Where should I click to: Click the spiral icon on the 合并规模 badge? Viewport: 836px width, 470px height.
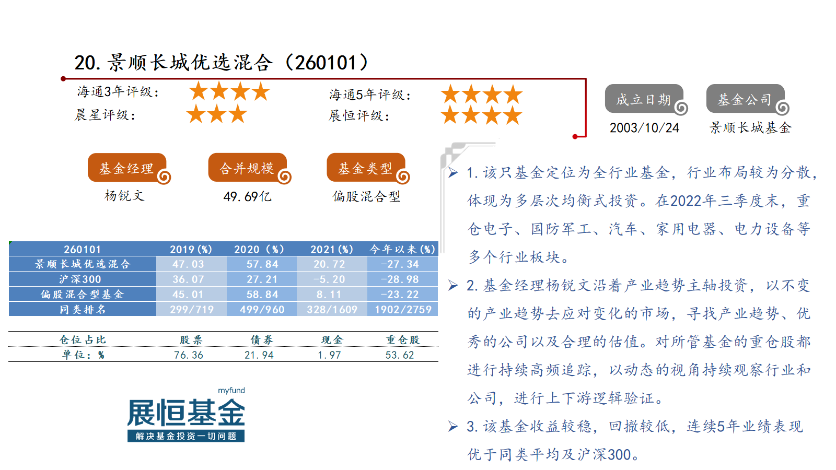285,177
